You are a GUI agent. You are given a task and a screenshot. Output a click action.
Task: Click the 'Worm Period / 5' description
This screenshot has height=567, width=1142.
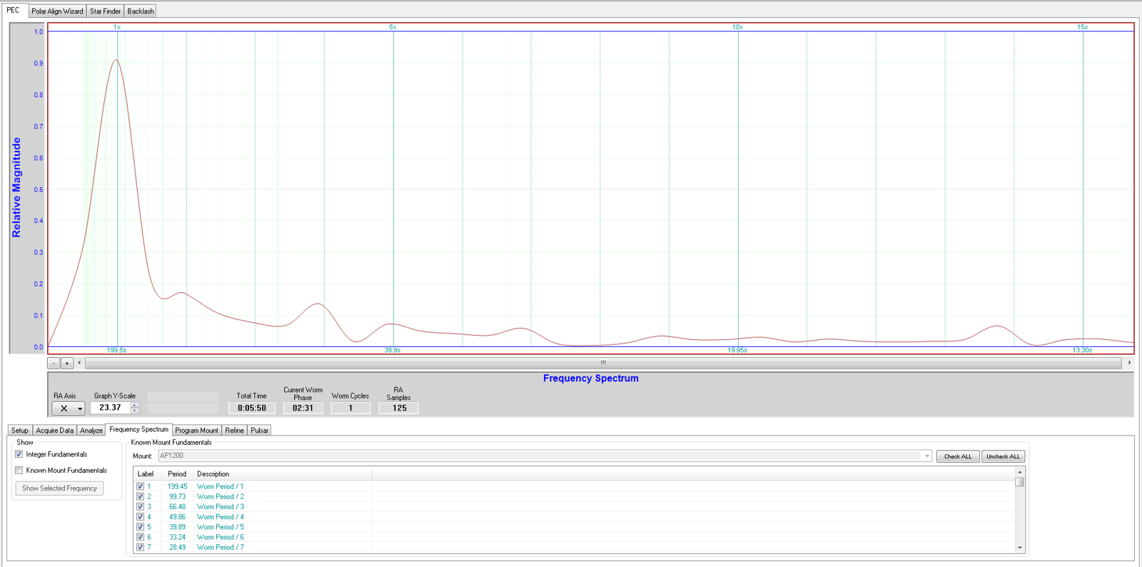(221, 527)
